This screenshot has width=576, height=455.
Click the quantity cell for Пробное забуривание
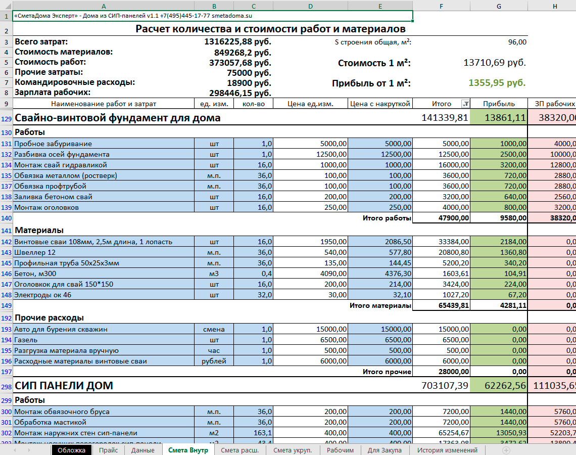pyautogui.click(x=254, y=144)
